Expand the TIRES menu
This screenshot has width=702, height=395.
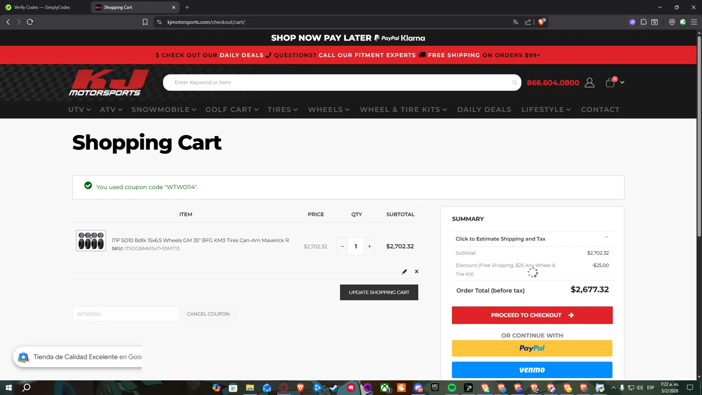[283, 110]
